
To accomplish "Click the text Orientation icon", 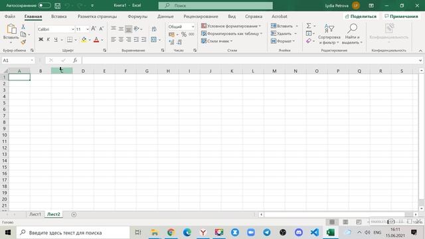I will (136, 29).
